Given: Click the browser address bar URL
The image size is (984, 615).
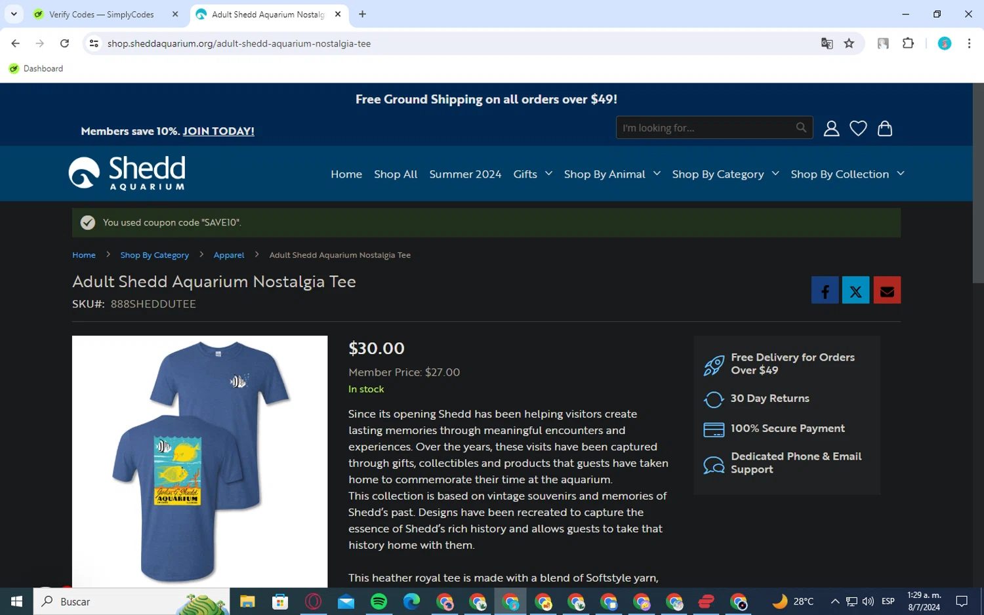Looking at the screenshot, I should (x=239, y=43).
